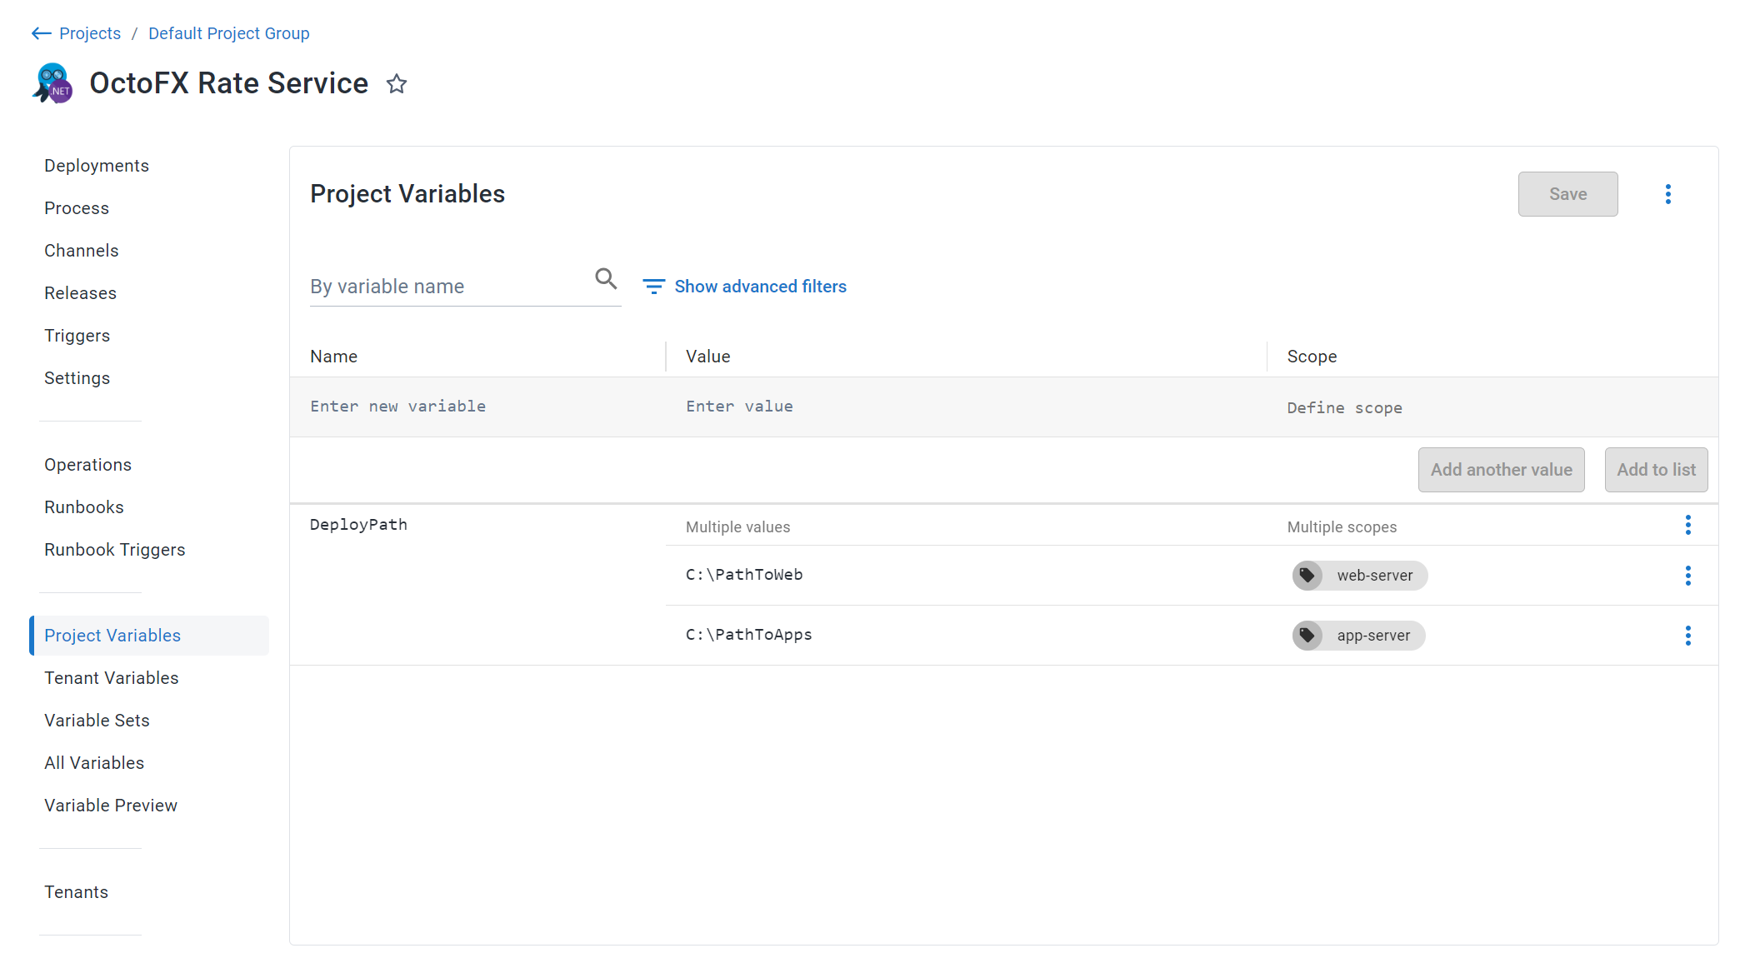Click the web-server scope chip
The height and width of the screenshot is (963, 1740).
pos(1359,576)
